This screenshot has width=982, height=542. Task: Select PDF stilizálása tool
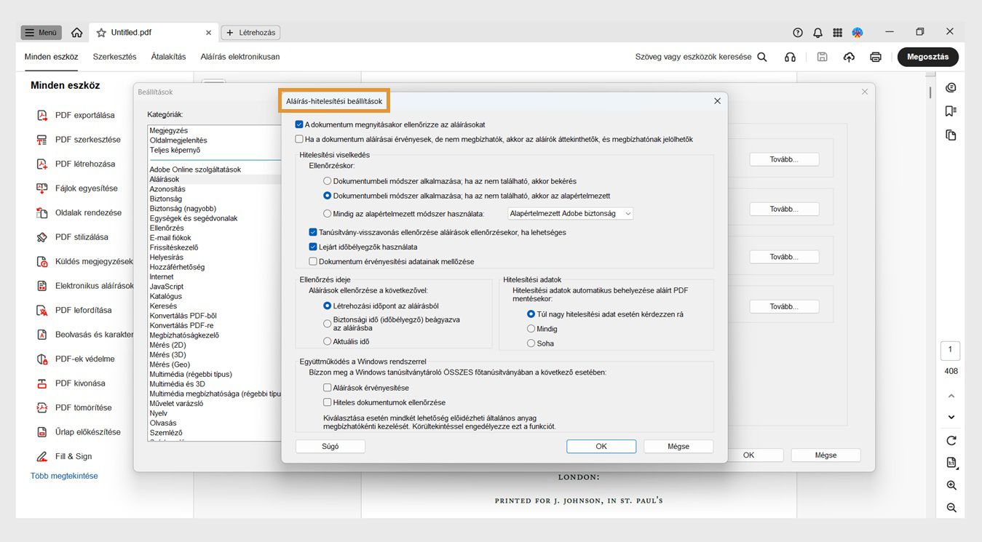pyautogui.click(x=73, y=237)
